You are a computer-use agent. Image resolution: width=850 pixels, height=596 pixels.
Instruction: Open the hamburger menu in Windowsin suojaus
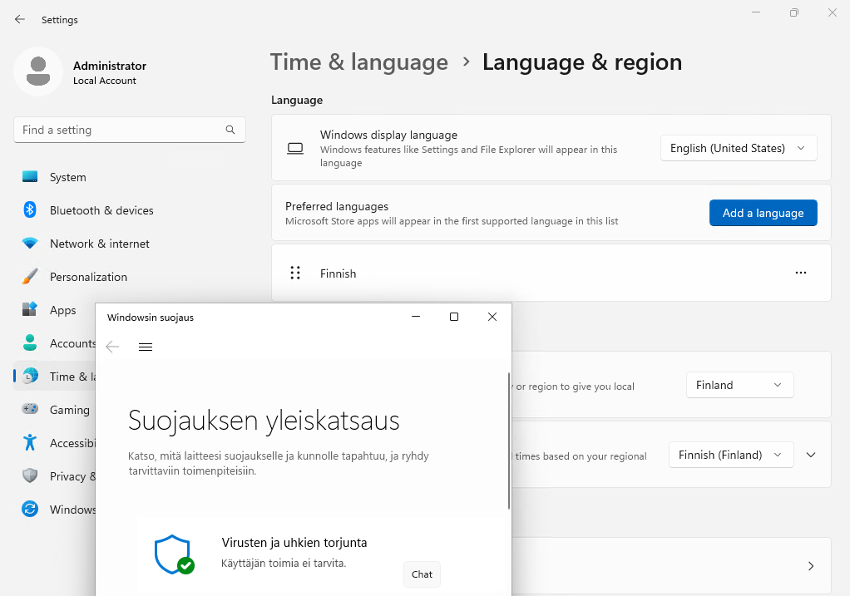pyautogui.click(x=146, y=347)
